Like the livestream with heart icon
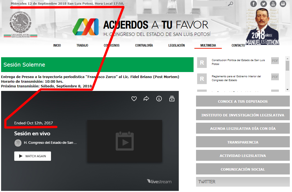 (x=134, y=99)
